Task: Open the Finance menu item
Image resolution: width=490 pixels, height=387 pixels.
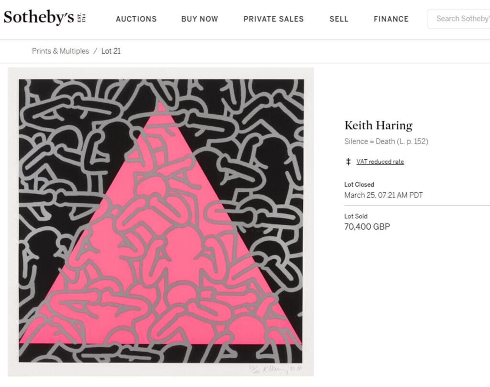Action: coord(391,19)
